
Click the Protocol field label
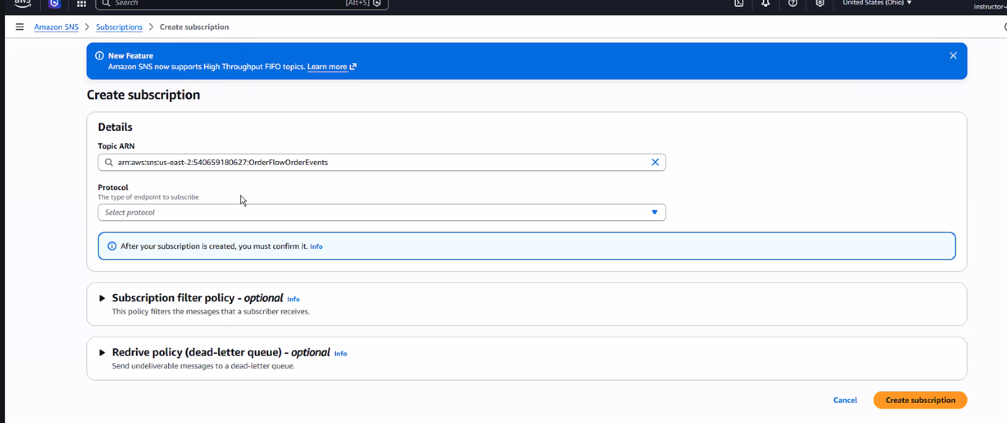[x=113, y=188]
